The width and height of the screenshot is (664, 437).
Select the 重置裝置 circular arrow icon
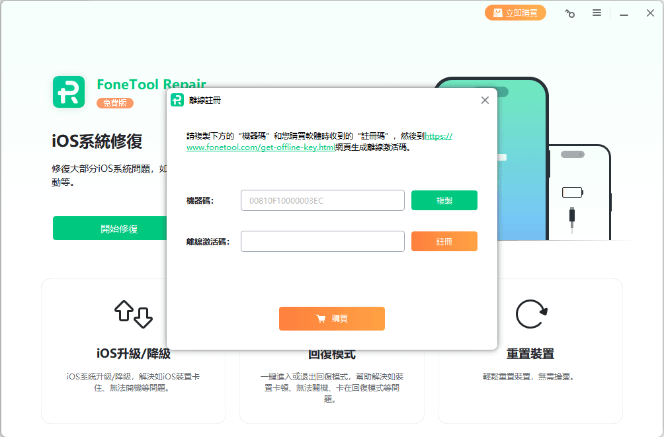[530, 315]
